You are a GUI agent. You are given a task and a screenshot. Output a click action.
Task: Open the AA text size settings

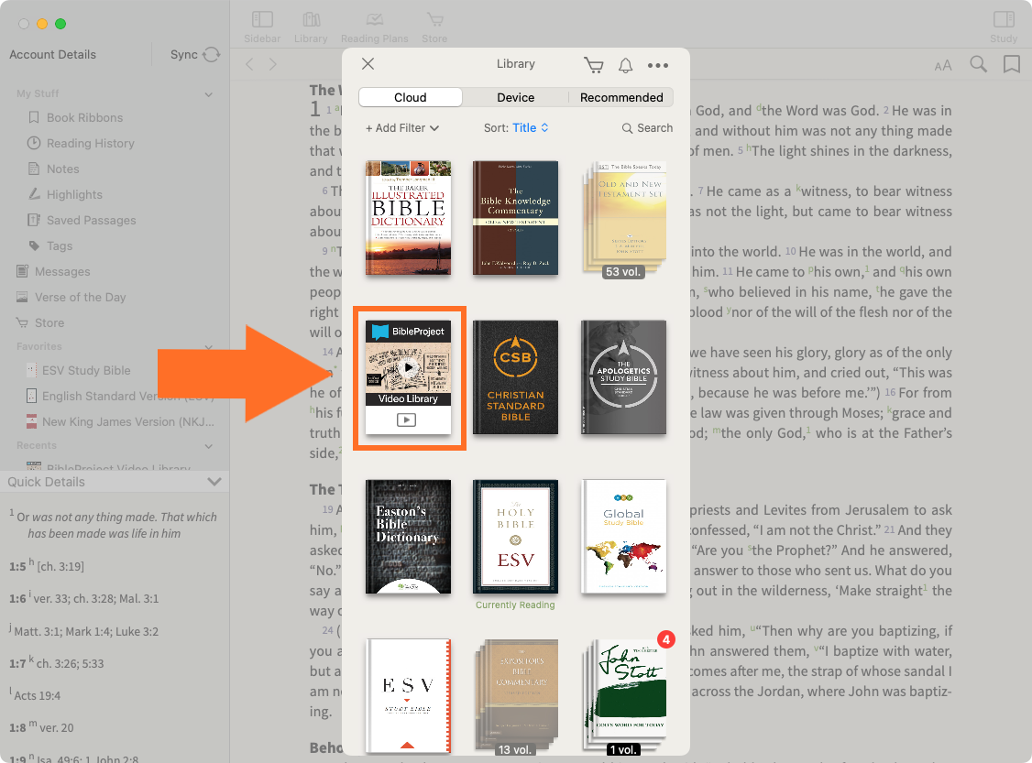(x=943, y=65)
